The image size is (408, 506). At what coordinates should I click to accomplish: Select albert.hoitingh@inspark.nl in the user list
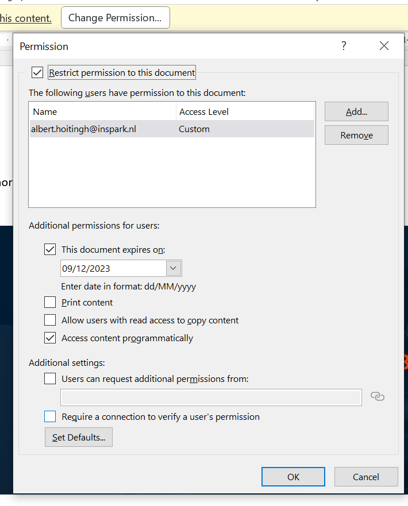pos(84,129)
